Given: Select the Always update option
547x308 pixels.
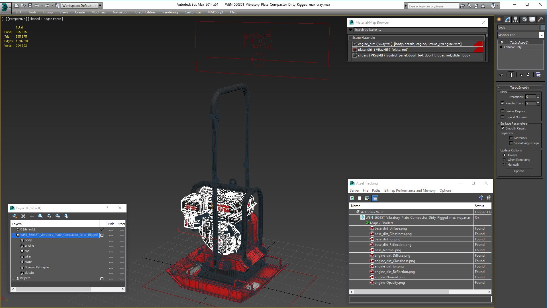Looking at the screenshot, I should coord(505,155).
